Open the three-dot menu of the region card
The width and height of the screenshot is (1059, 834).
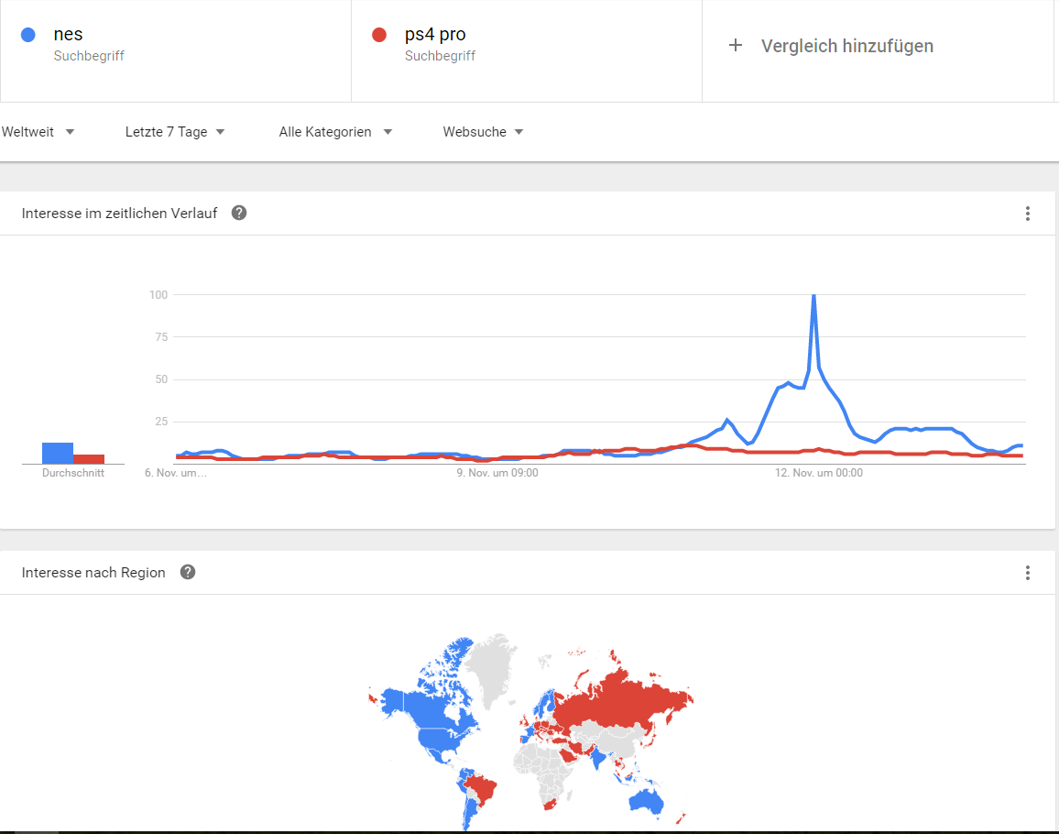click(1027, 573)
